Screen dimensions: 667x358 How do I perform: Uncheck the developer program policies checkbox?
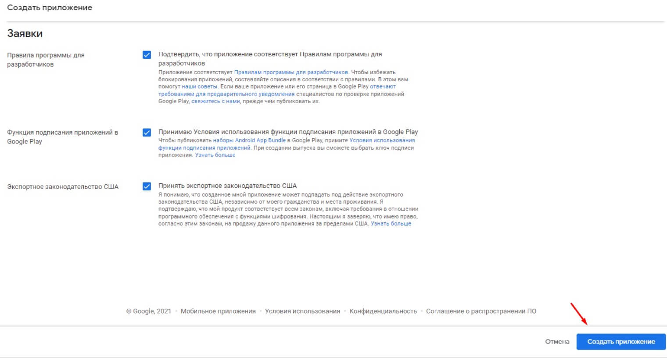click(x=147, y=55)
